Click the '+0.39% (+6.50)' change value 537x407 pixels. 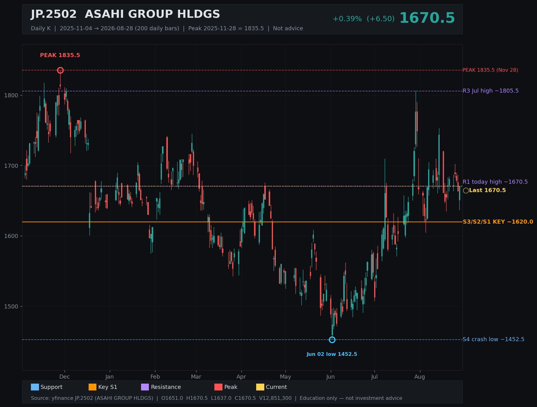[364, 19]
